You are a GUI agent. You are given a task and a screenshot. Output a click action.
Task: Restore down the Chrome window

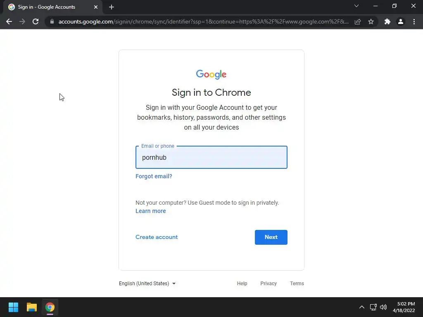click(x=394, y=6)
